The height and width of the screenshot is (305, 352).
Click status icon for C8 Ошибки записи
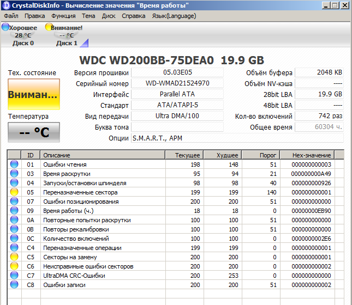[14, 285]
